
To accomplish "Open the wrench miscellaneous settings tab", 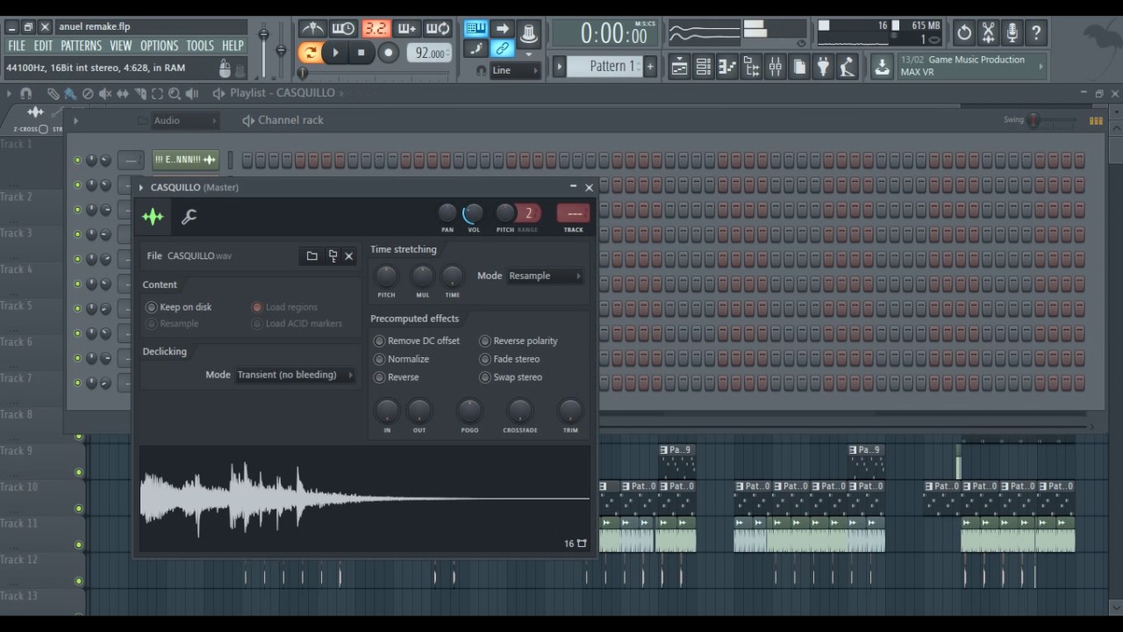I will 189,217.
